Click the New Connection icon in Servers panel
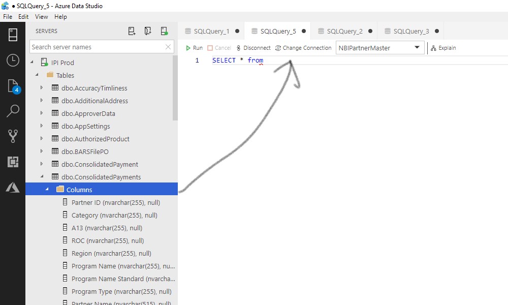Image resolution: width=508 pixels, height=305 pixels. 132,30
